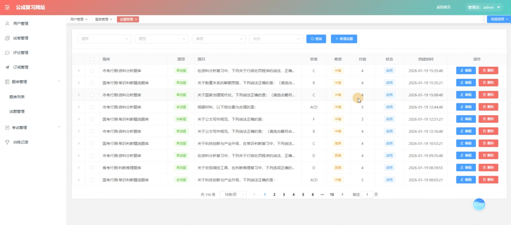The height and width of the screenshot is (225, 511).
Task: Open 题库列表 in the sidebar
Action: pyautogui.click(x=17, y=97)
